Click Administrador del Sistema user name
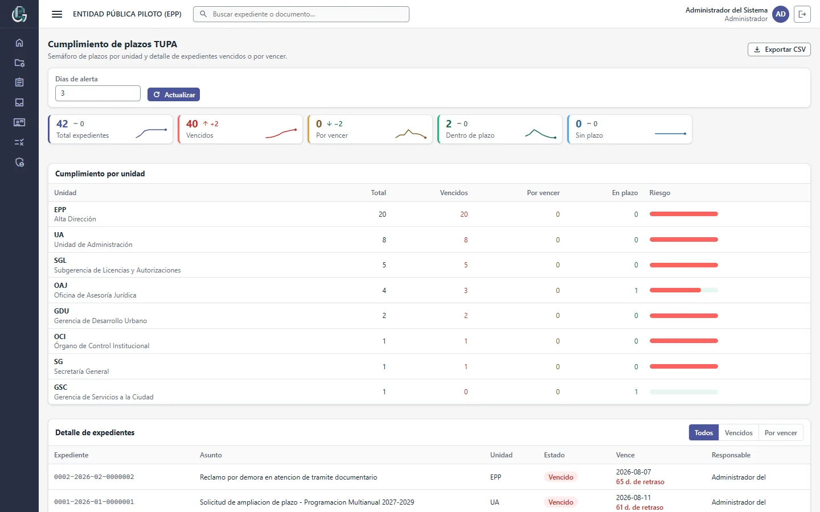The height and width of the screenshot is (512, 820). [x=727, y=10]
